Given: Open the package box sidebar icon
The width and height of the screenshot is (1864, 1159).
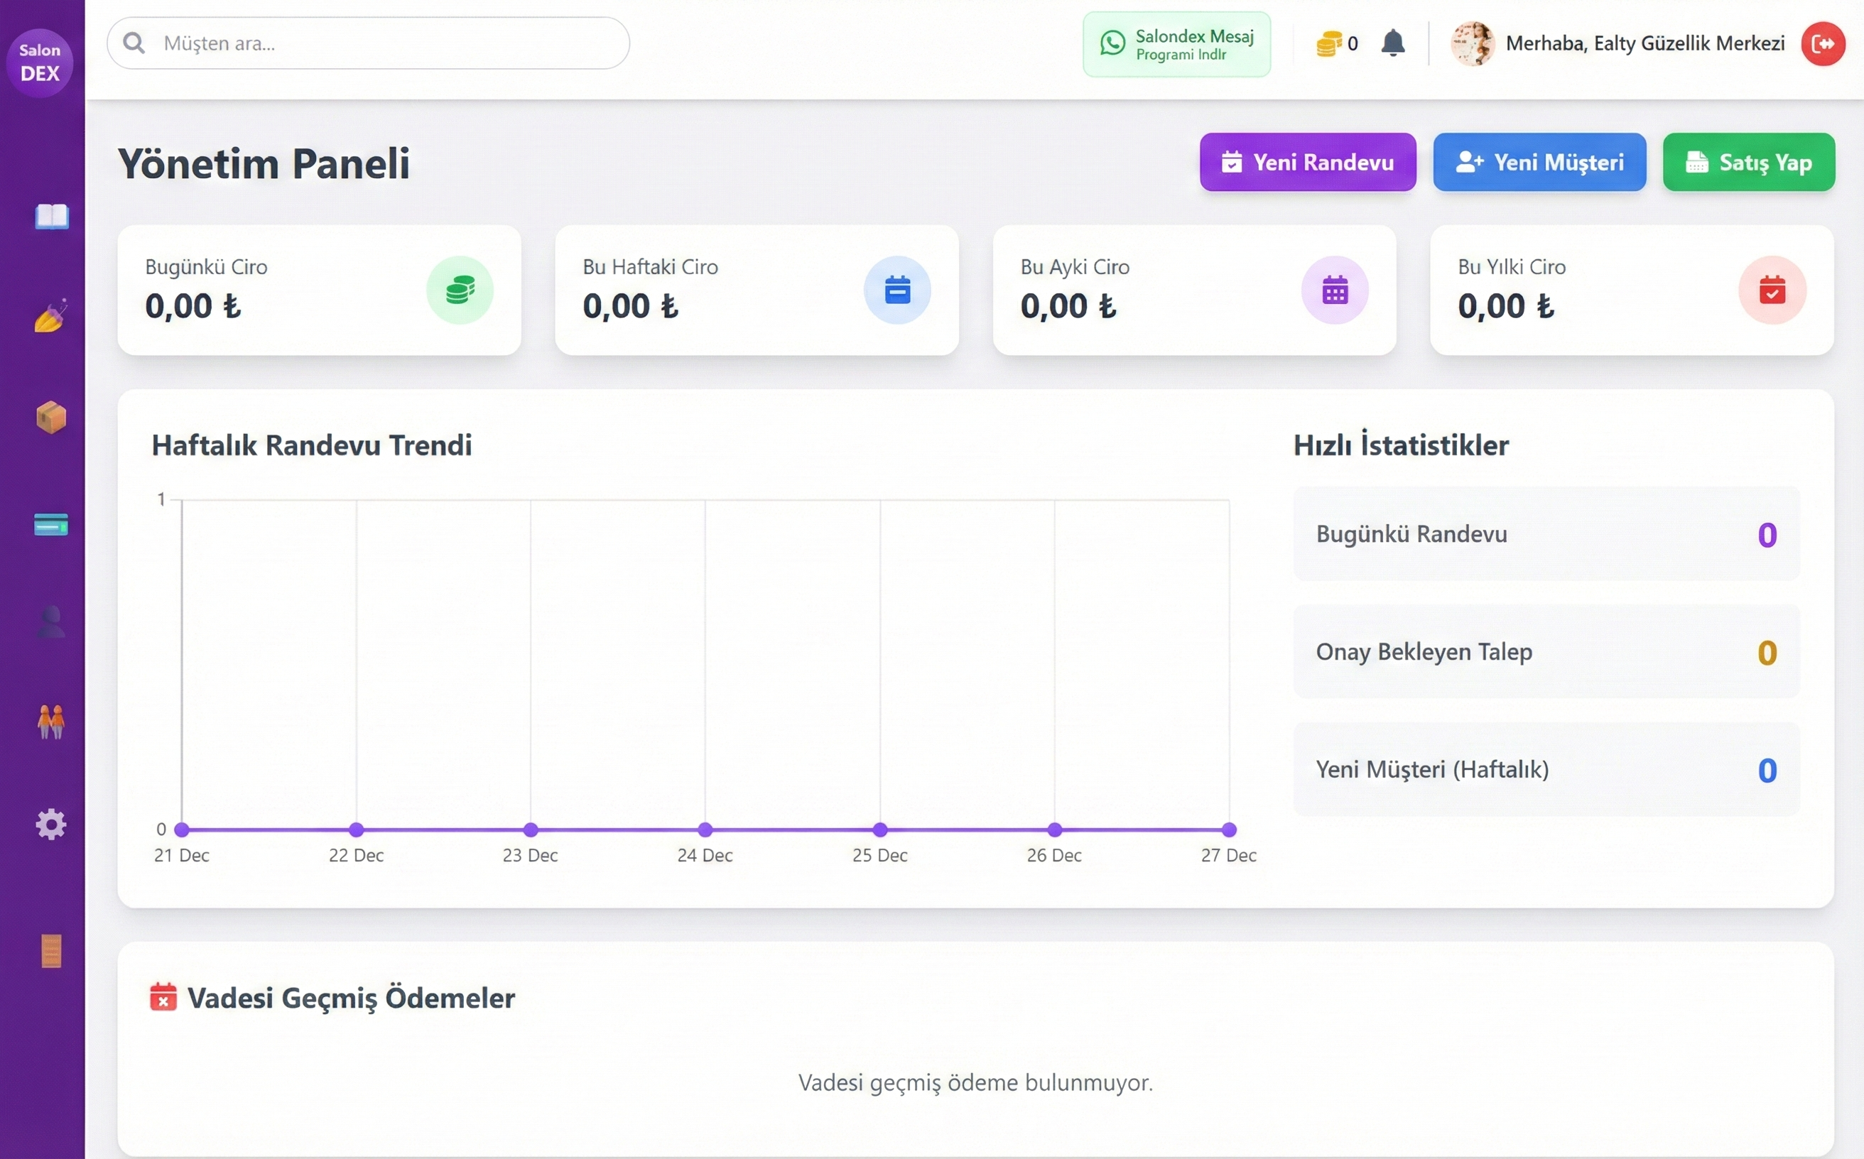Looking at the screenshot, I should coord(51,418).
